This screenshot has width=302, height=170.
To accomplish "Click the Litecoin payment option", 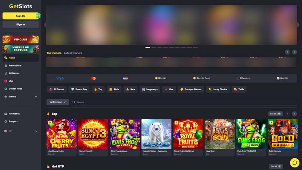I will pos(282,78).
